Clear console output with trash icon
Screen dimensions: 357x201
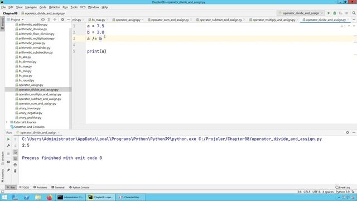click(x=15, y=171)
